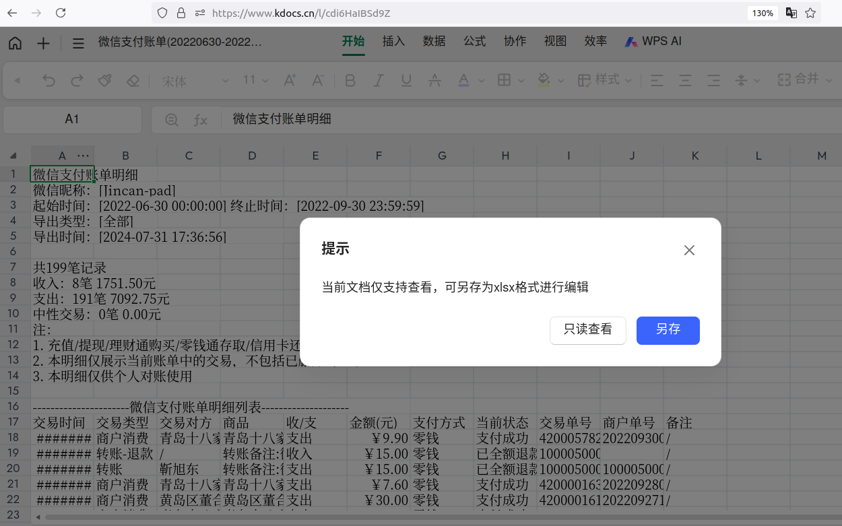
Task: Click the 130% zoom indicator
Action: tap(763, 13)
